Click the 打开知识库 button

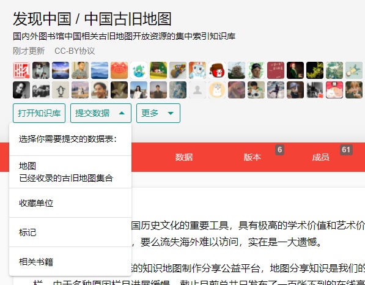click(39, 113)
